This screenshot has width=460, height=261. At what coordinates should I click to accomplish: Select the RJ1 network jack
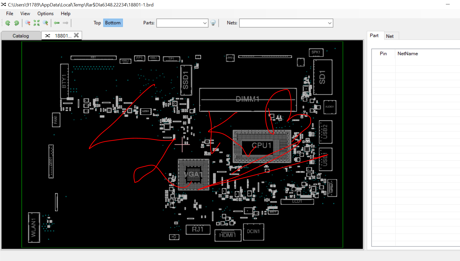pyautogui.click(x=198, y=229)
